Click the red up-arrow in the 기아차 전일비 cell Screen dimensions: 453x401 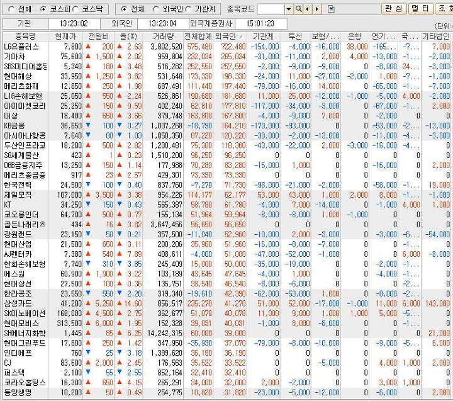tap(88, 56)
